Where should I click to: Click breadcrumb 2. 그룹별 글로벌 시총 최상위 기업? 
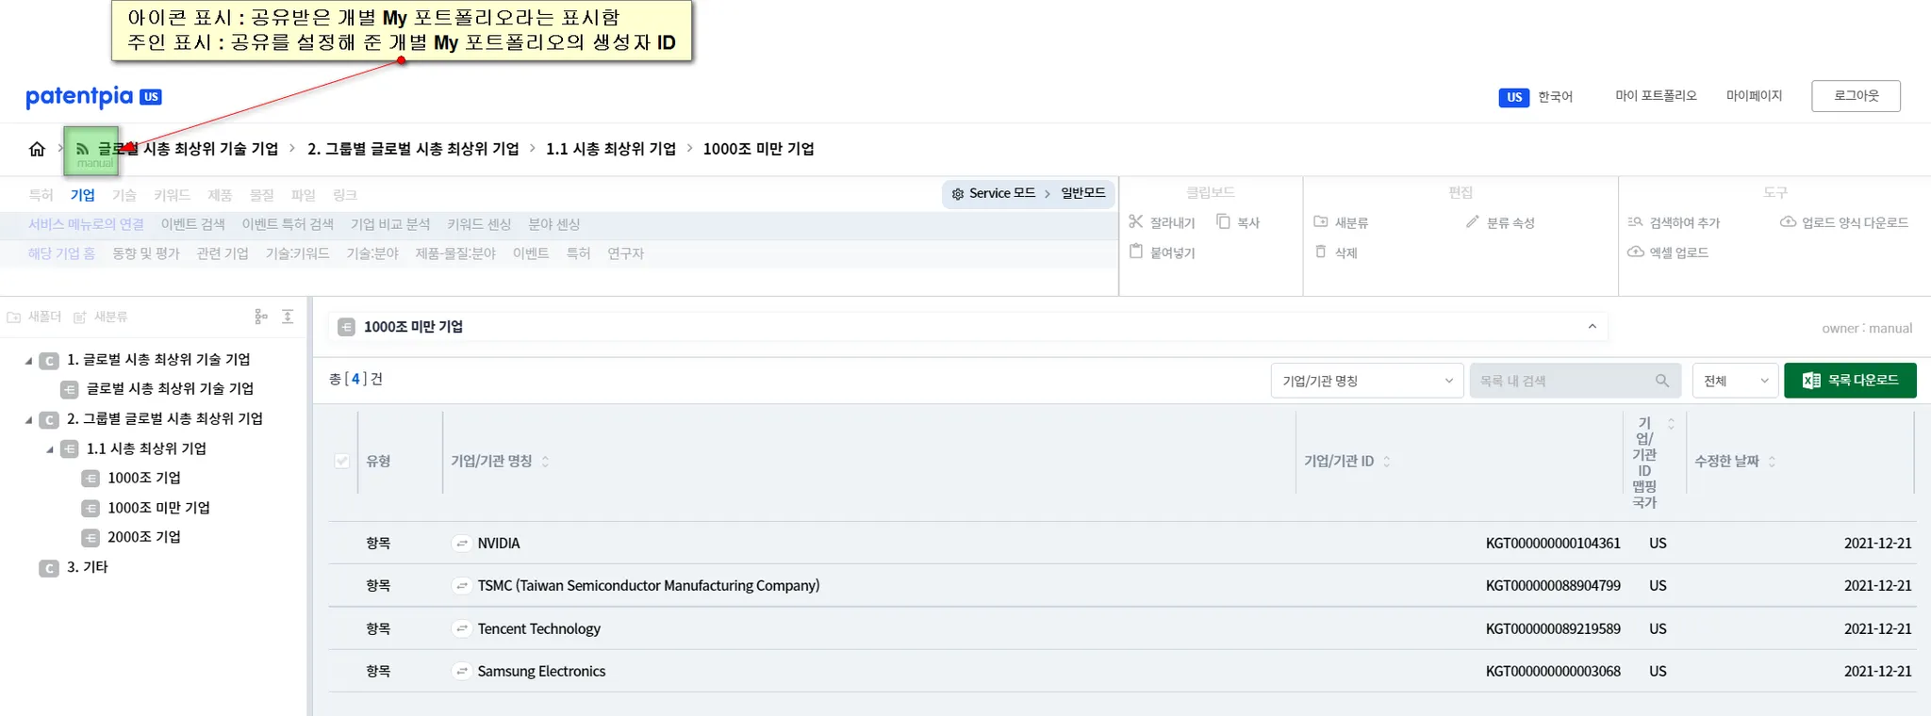413,149
